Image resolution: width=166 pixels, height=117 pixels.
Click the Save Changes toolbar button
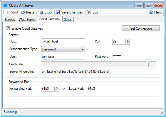point(69,12)
